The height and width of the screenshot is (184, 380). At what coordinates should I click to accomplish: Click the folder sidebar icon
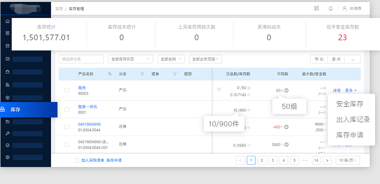tap(7, 121)
